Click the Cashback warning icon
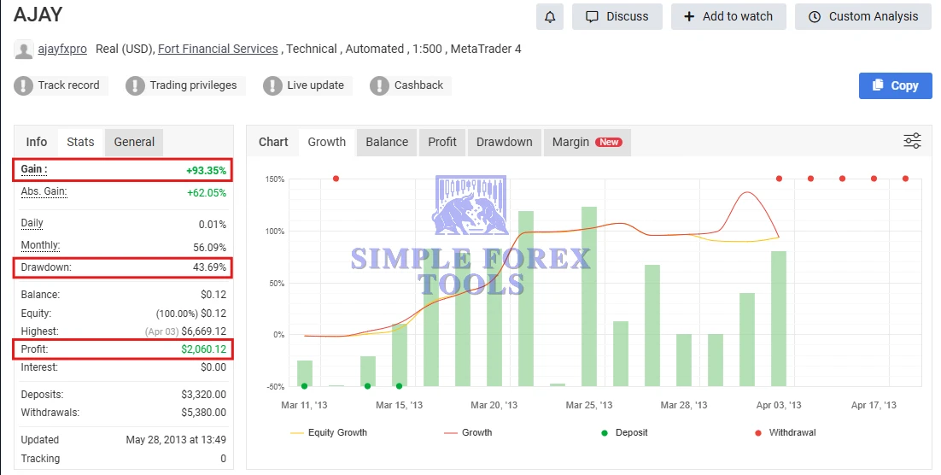The image size is (941, 475). [x=379, y=86]
